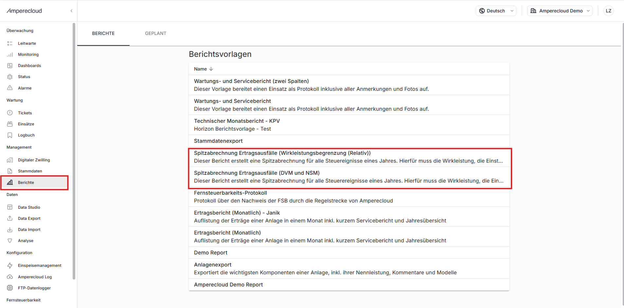
Task: Select the Logbuch bookmark icon
Action: [x=10, y=135]
